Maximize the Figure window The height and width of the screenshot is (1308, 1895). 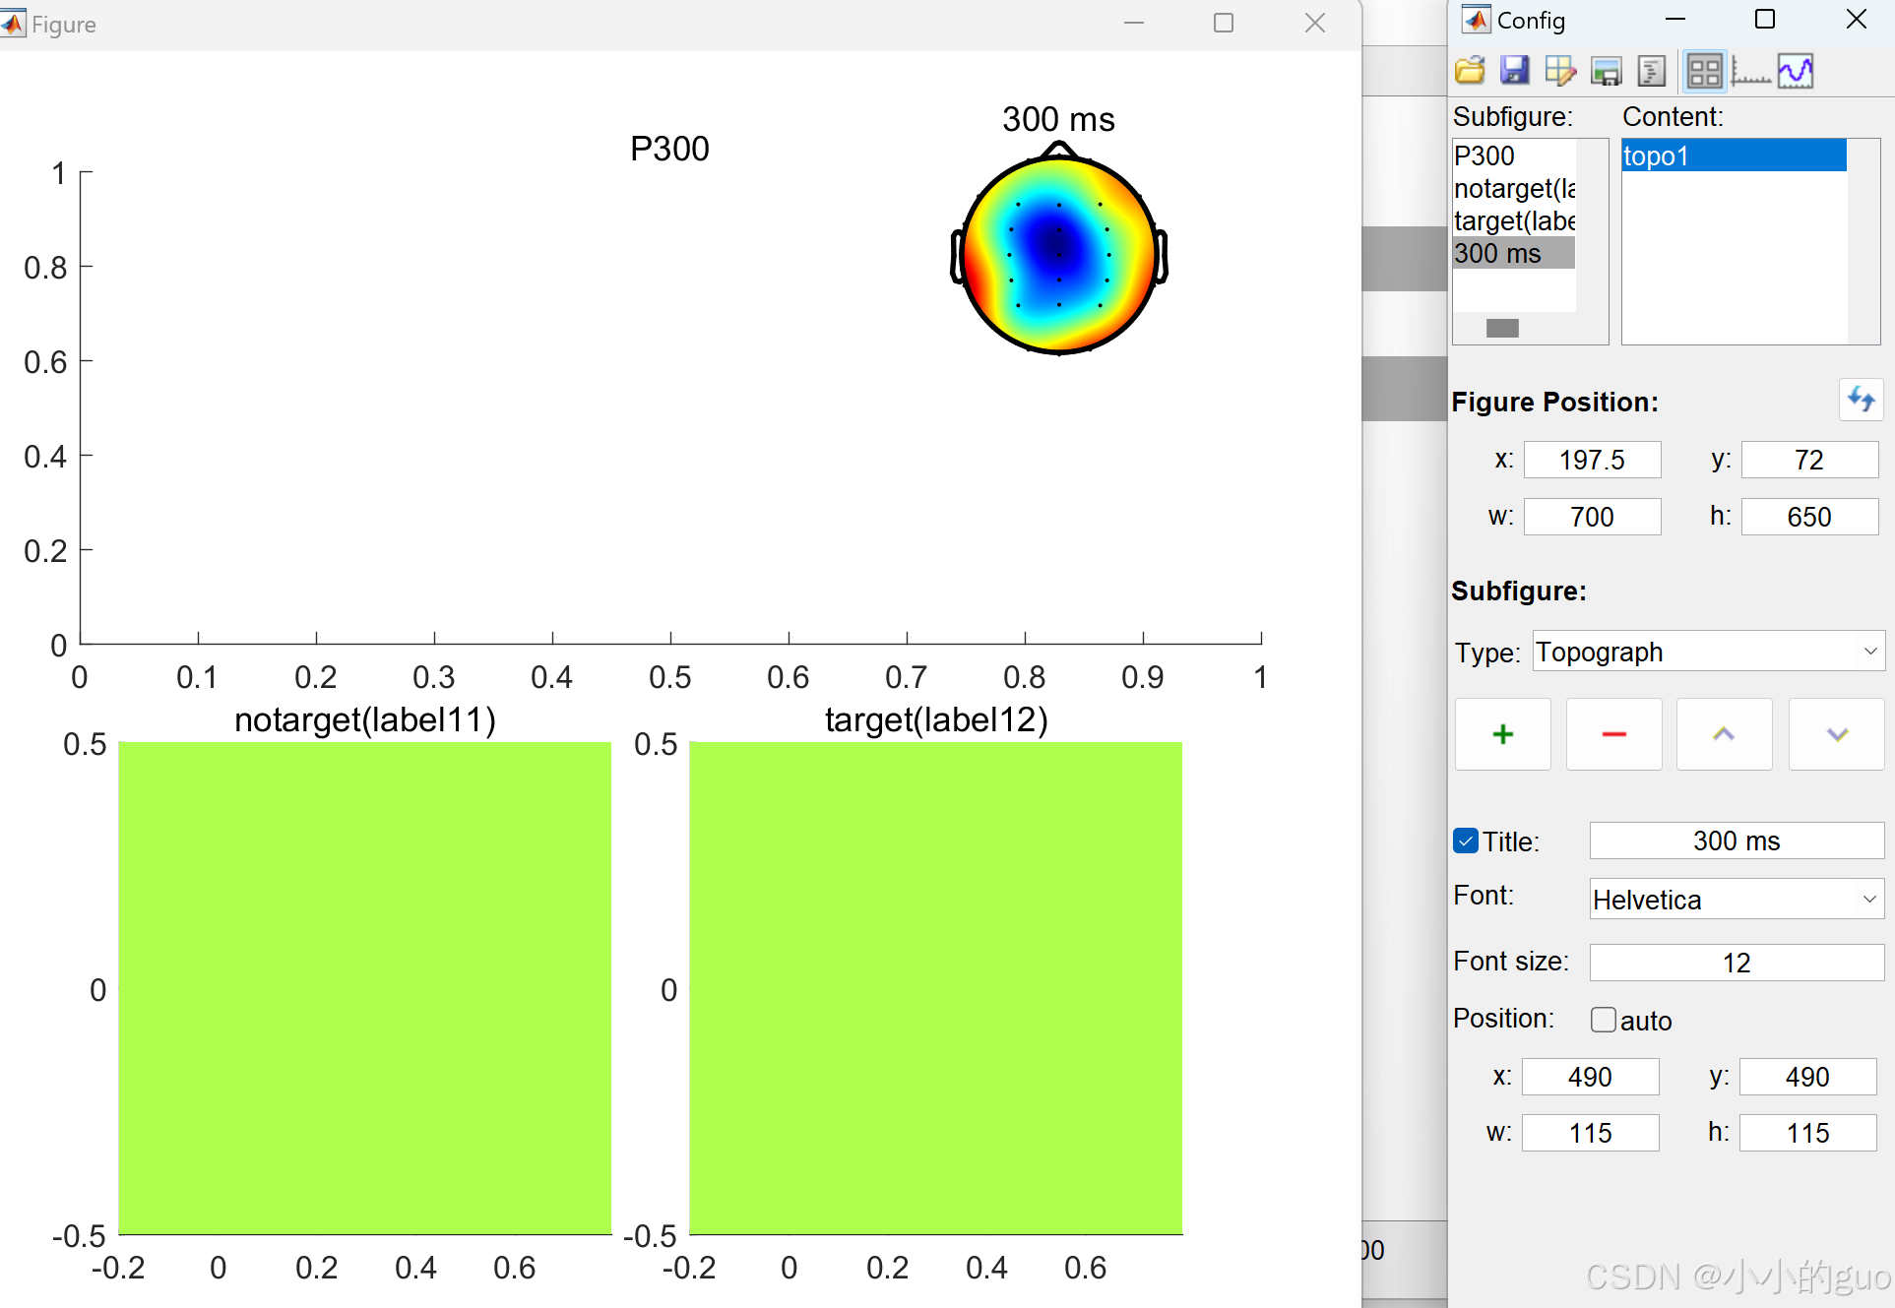pos(1224,23)
